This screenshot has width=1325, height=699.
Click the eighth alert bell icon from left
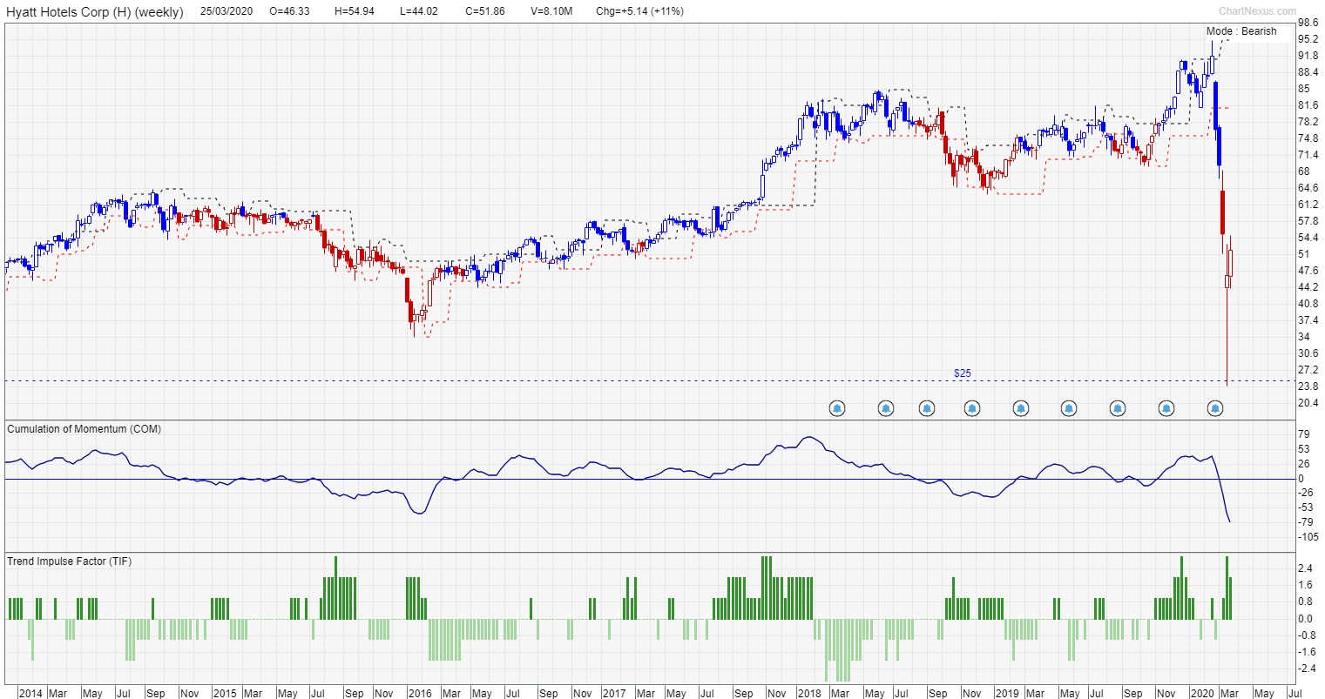(x=1166, y=407)
